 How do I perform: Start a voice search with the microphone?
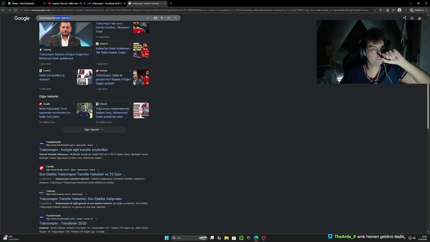coord(162,18)
